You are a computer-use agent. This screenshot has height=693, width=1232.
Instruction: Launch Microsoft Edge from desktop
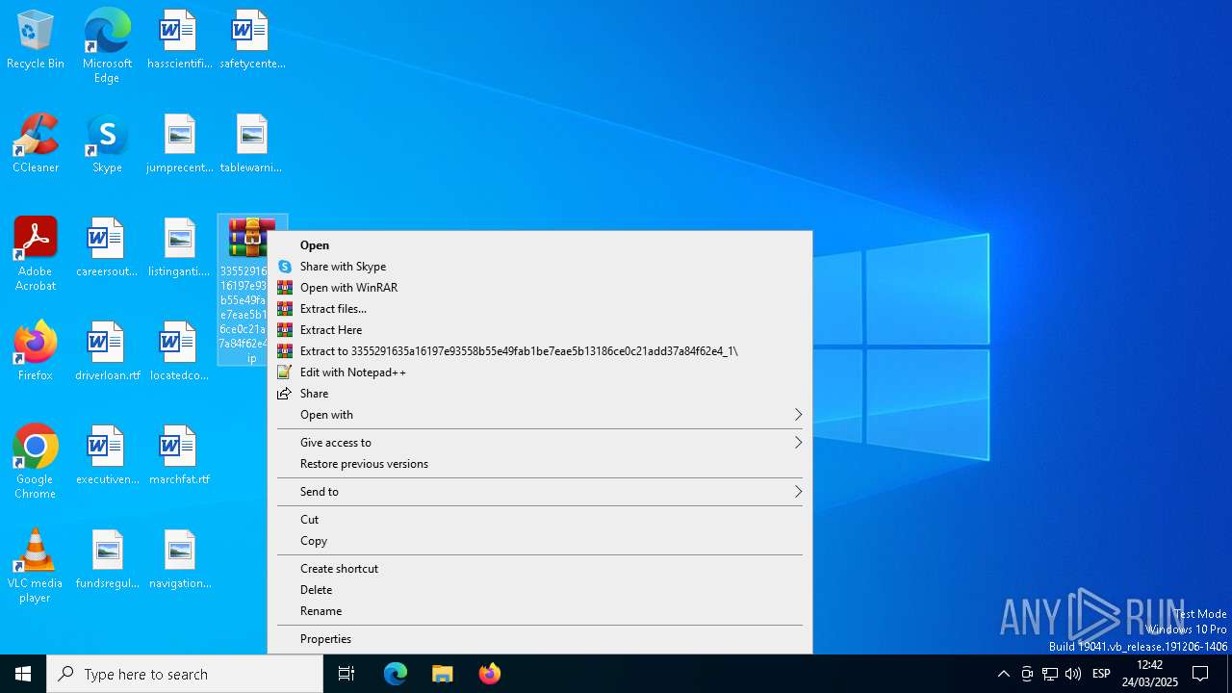(x=107, y=45)
